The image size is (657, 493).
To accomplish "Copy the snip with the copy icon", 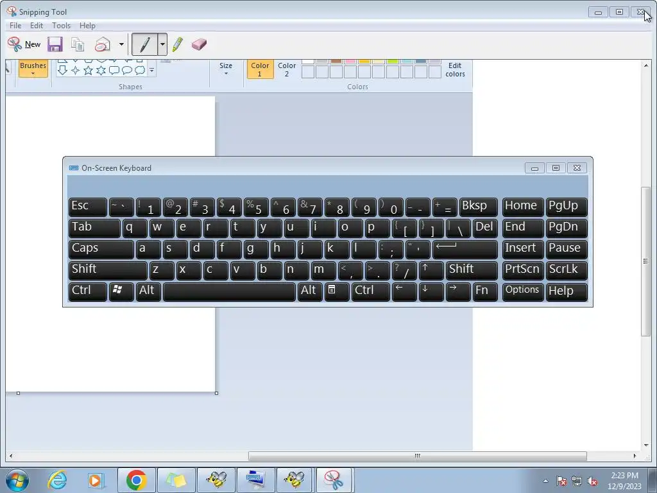I will coord(78,44).
